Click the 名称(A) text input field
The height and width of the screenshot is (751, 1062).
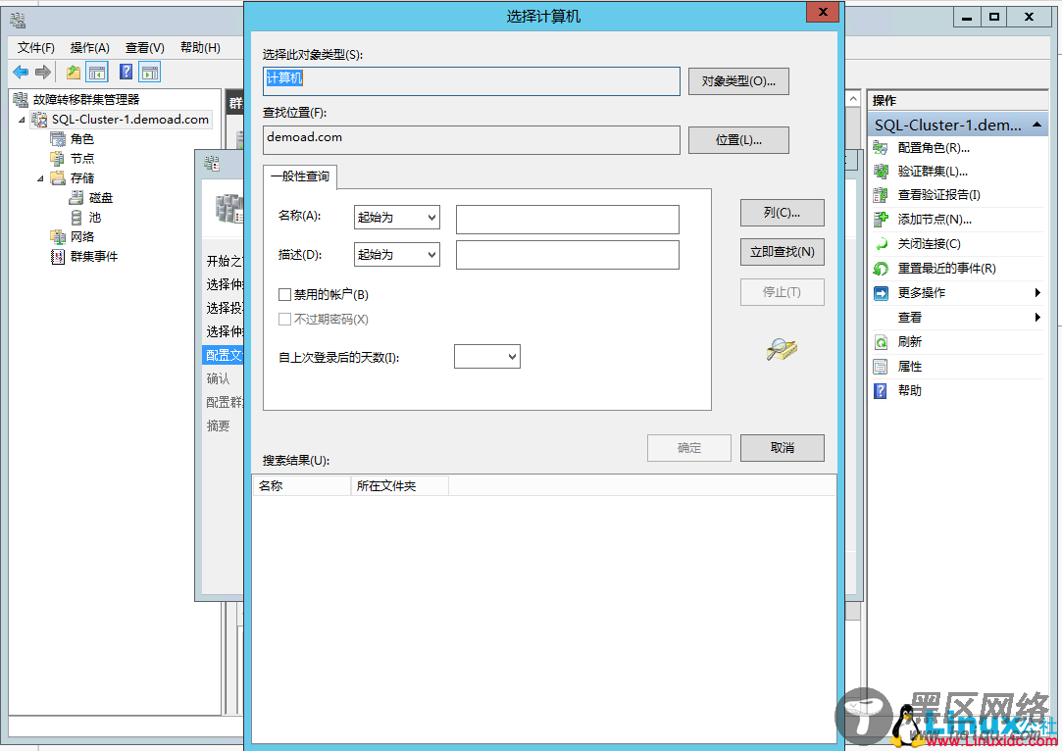coord(568,220)
